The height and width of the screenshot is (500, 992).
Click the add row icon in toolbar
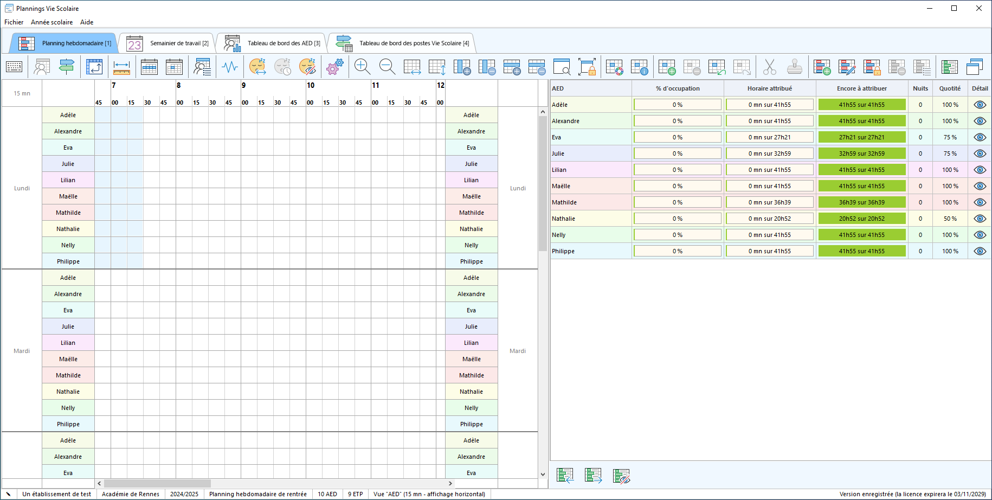pyautogui.click(x=512, y=67)
